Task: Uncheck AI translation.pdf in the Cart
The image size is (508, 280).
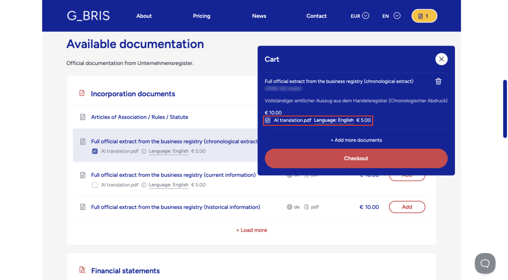Action: pyautogui.click(x=267, y=120)
